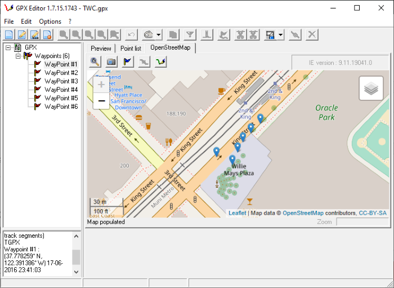Select WayPoint #5 in the tree

coord(61,98)
